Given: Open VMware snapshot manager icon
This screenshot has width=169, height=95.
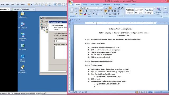Looking at the screenshot, I should pos(50,4).
